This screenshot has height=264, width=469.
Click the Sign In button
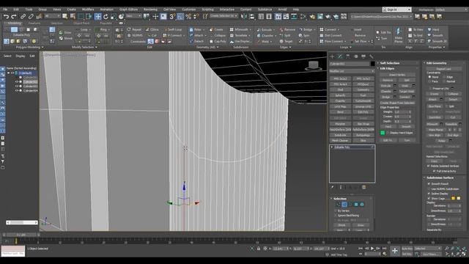396,10
